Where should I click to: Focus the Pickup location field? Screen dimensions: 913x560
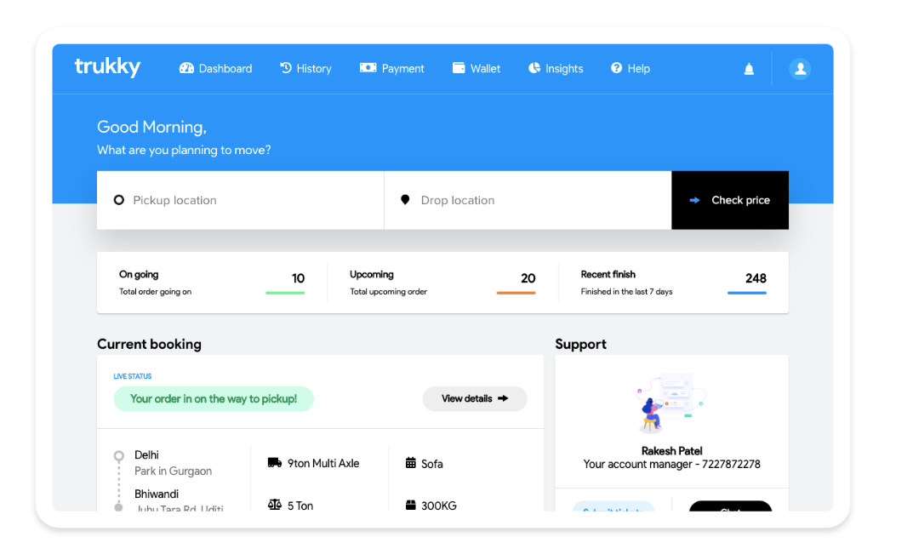coord(241,200)
